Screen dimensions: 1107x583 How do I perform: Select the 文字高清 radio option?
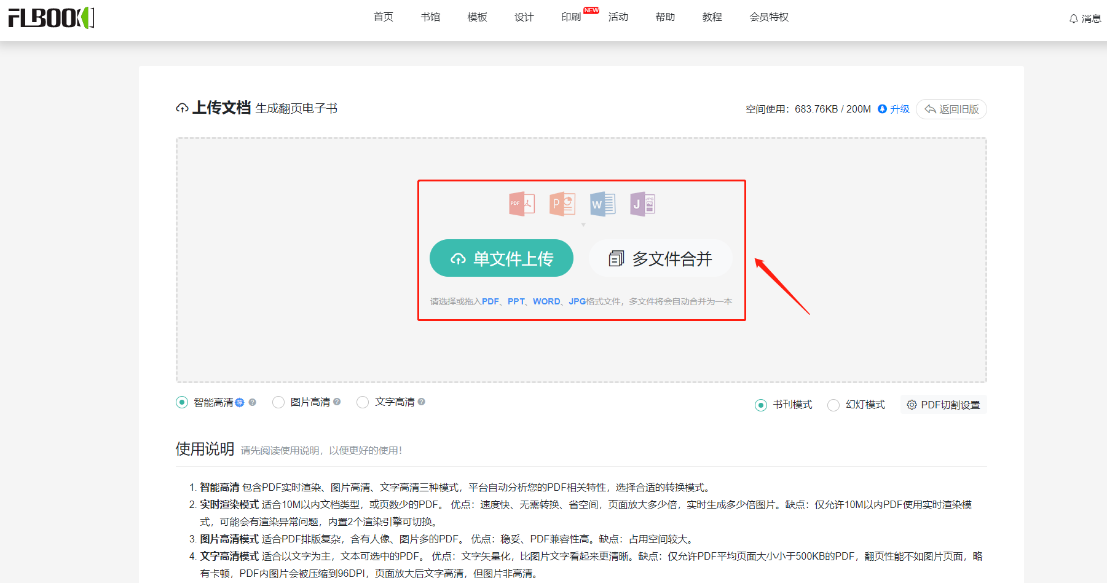[x=363, y=402]
